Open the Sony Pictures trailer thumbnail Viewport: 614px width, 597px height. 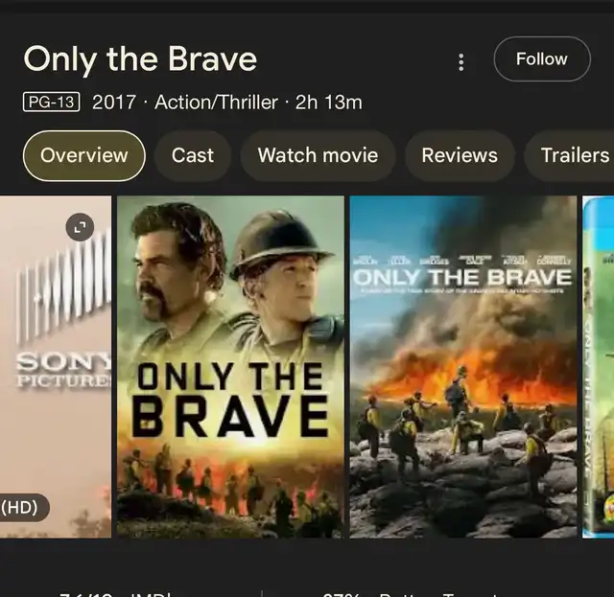(56, 367)
